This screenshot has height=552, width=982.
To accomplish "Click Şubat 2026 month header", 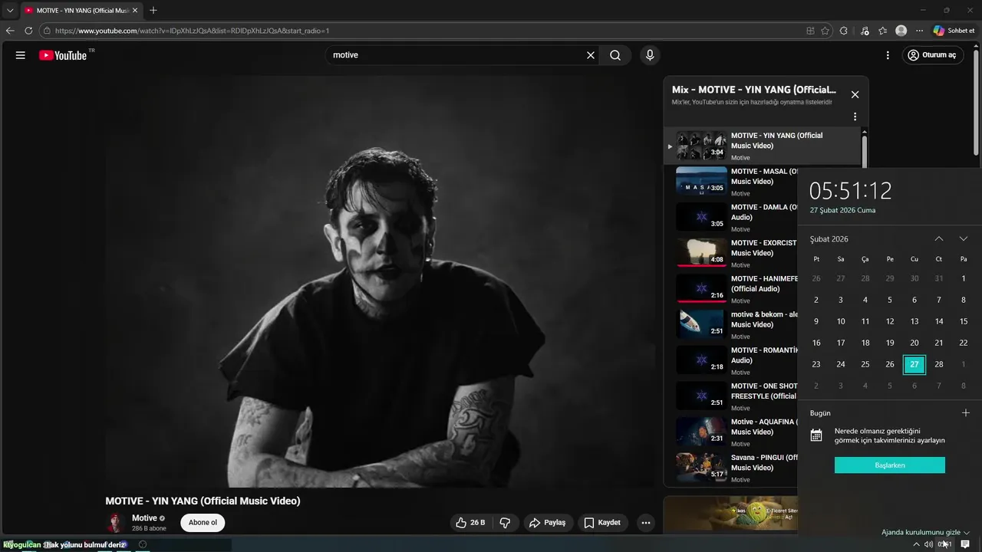I will pyautogui.click(x=829, y=239).
